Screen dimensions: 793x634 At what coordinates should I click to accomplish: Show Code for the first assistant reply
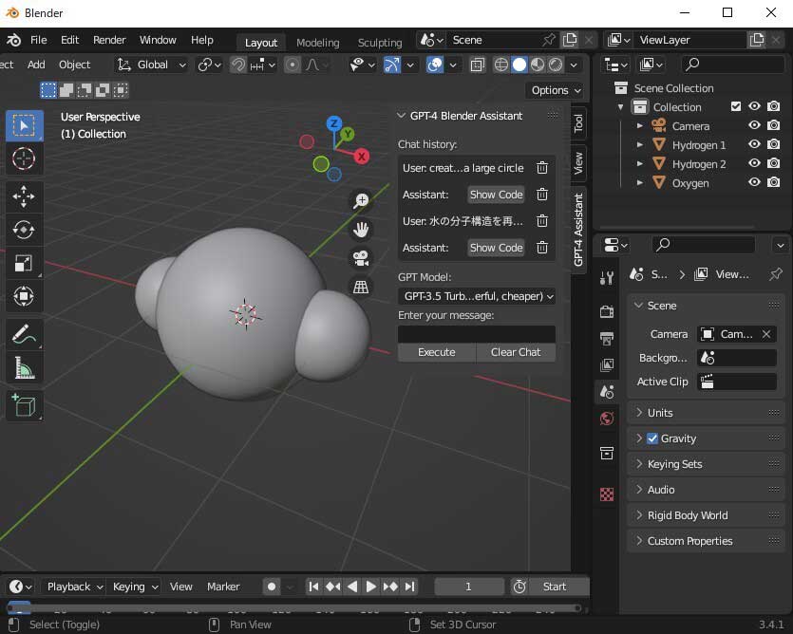coord(496,195)
